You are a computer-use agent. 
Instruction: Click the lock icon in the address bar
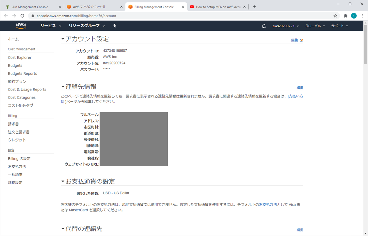pos(32,16)
